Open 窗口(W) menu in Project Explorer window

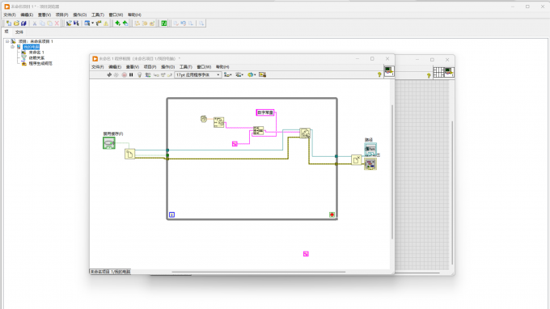(116, 15)
